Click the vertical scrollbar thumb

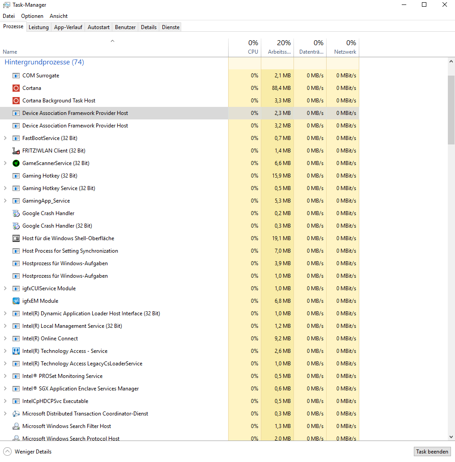451,110
